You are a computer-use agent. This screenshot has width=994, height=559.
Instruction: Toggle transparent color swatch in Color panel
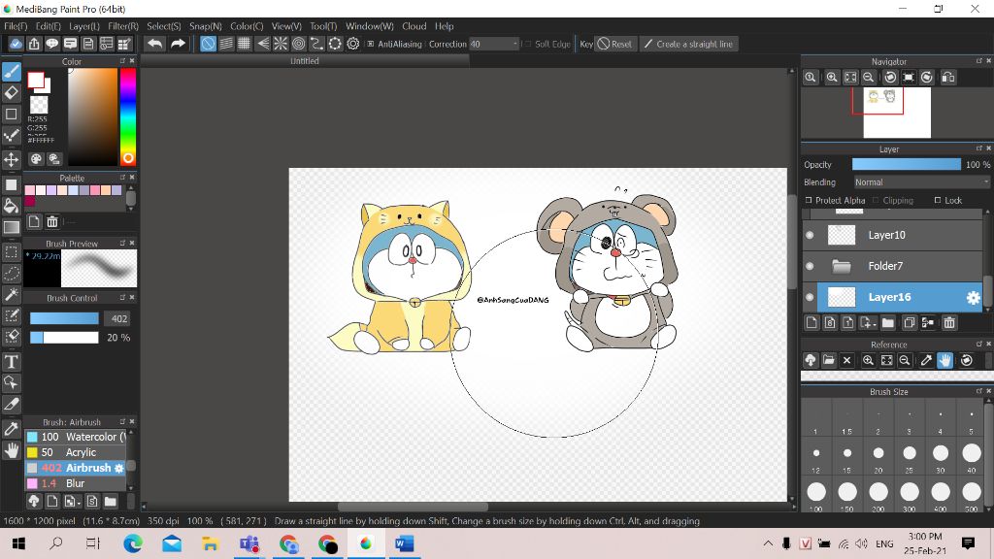coord(39,104)
